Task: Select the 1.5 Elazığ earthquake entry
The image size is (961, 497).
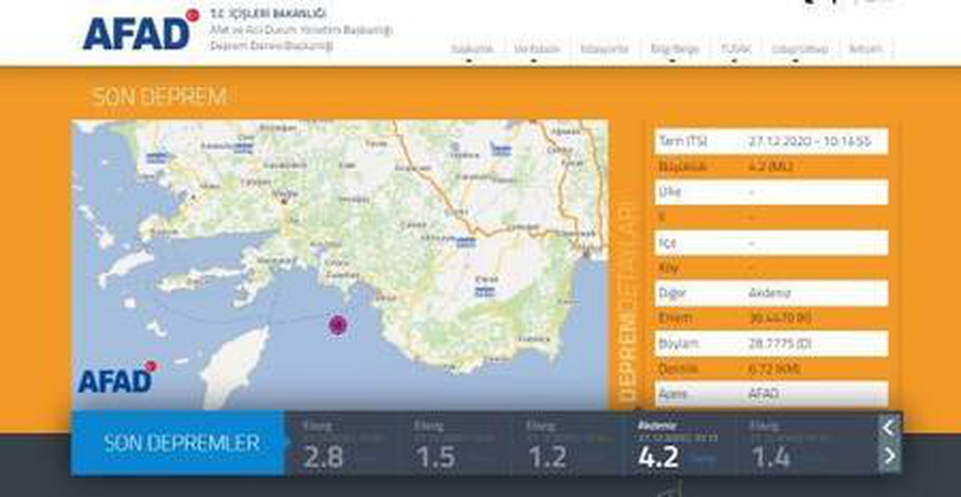Action: pos(454,446)
